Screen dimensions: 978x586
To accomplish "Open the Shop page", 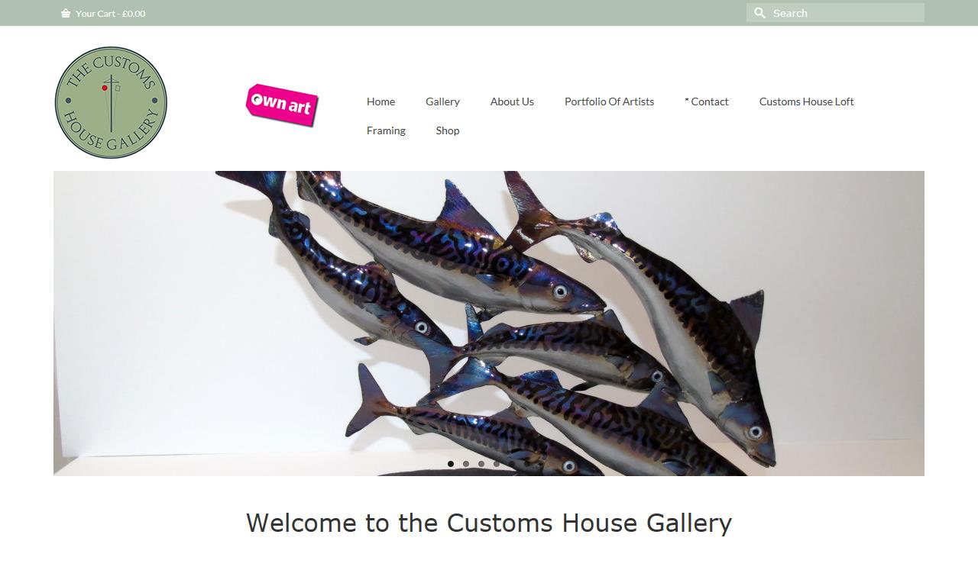I will [x=448, y=130].
